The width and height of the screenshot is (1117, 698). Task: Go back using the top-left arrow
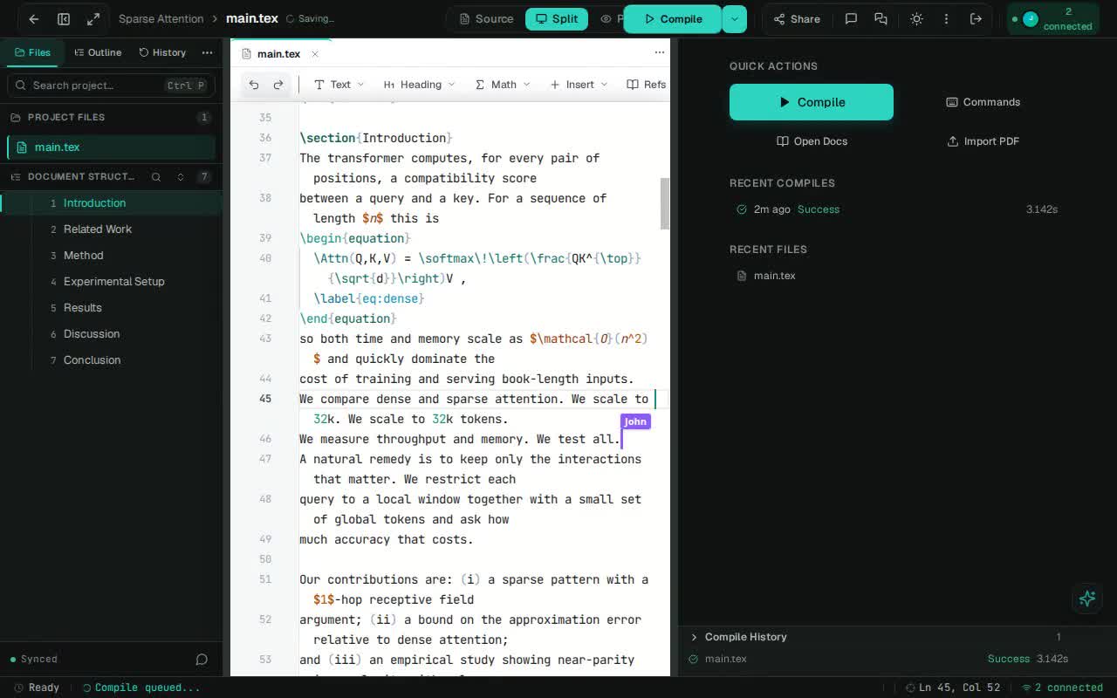33,18
